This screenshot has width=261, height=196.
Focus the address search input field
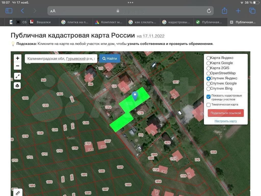click(61, 59)
